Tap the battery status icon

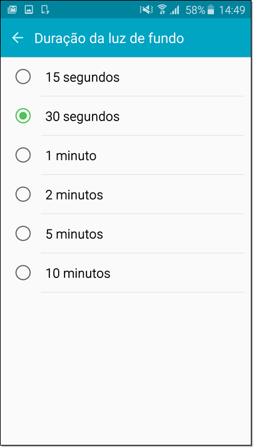[211, 10]
